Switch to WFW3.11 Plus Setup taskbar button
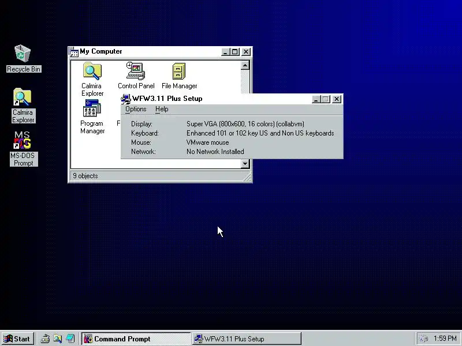The image size is (462, 346). coord(247,339)
